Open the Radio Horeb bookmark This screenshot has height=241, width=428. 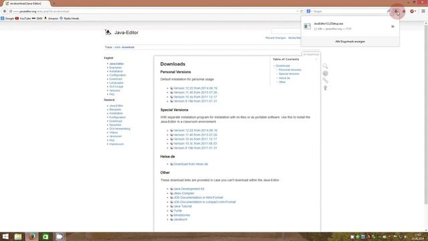pos(70,18)
